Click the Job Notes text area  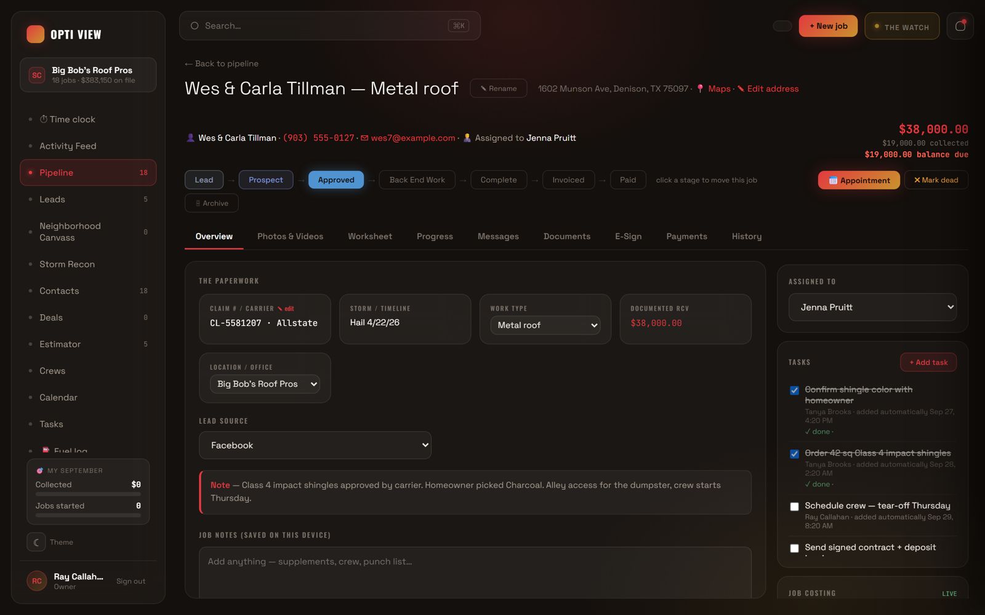pyautogui.click(x=475, y=572)
